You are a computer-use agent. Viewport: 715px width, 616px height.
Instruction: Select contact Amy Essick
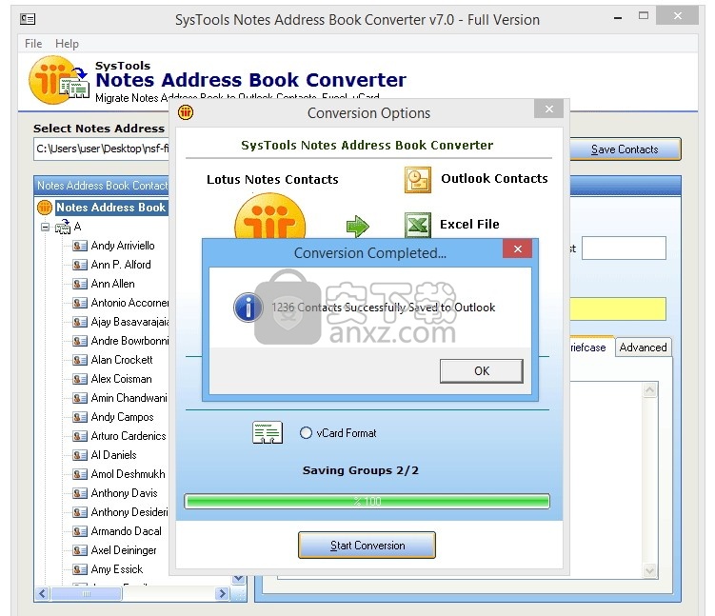point(117,569)
